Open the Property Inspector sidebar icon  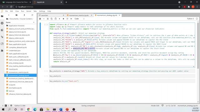pos(2,37)
